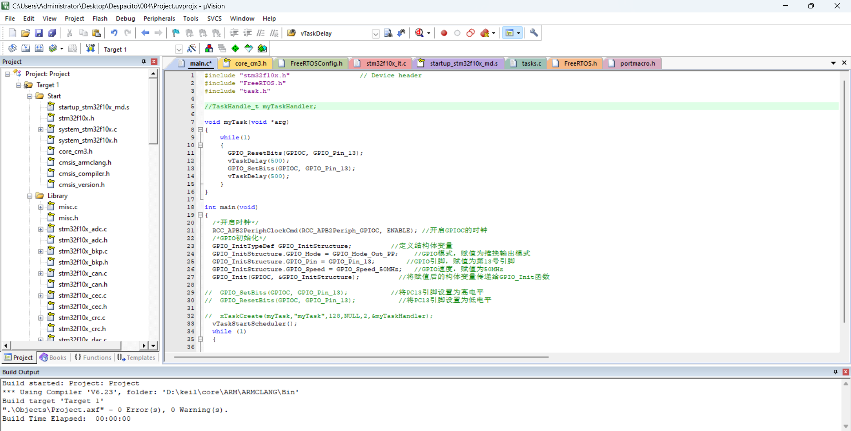The width and height of the screenshot is (851, 431).
Task: Expand system_stm32f10x.c in the tree
Action: pos(41,129)
